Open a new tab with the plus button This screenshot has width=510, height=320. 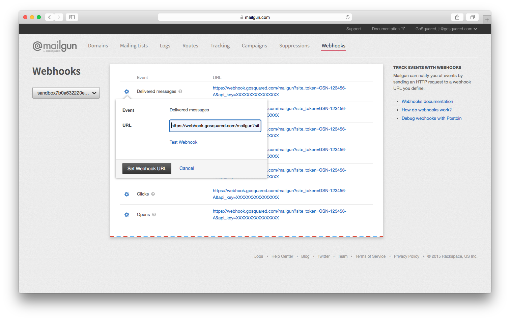coord(487,20)
